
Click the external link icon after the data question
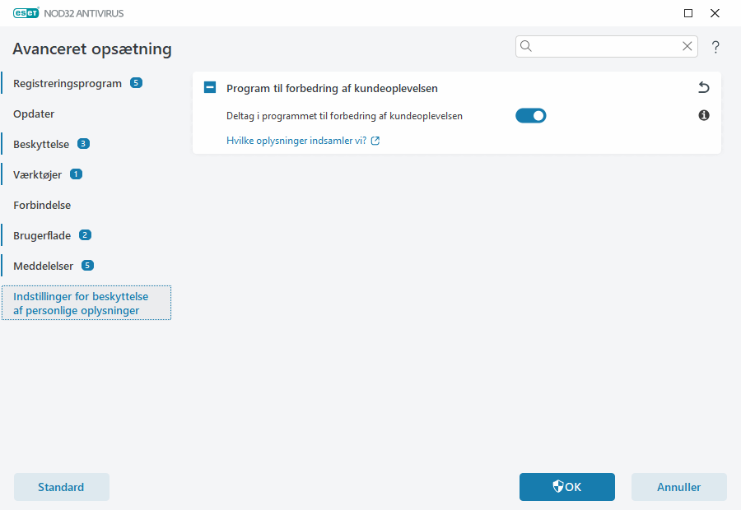[x=375, y=141]
